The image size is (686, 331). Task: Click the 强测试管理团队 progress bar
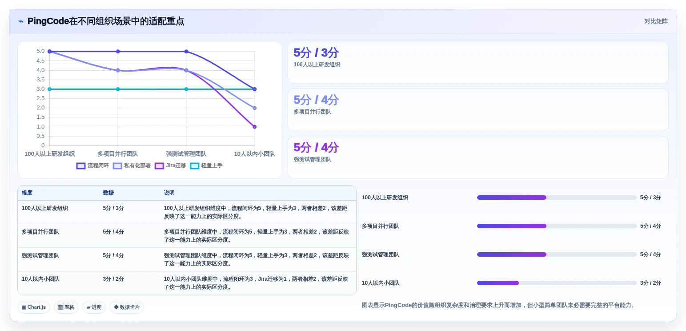coord(557,254)
